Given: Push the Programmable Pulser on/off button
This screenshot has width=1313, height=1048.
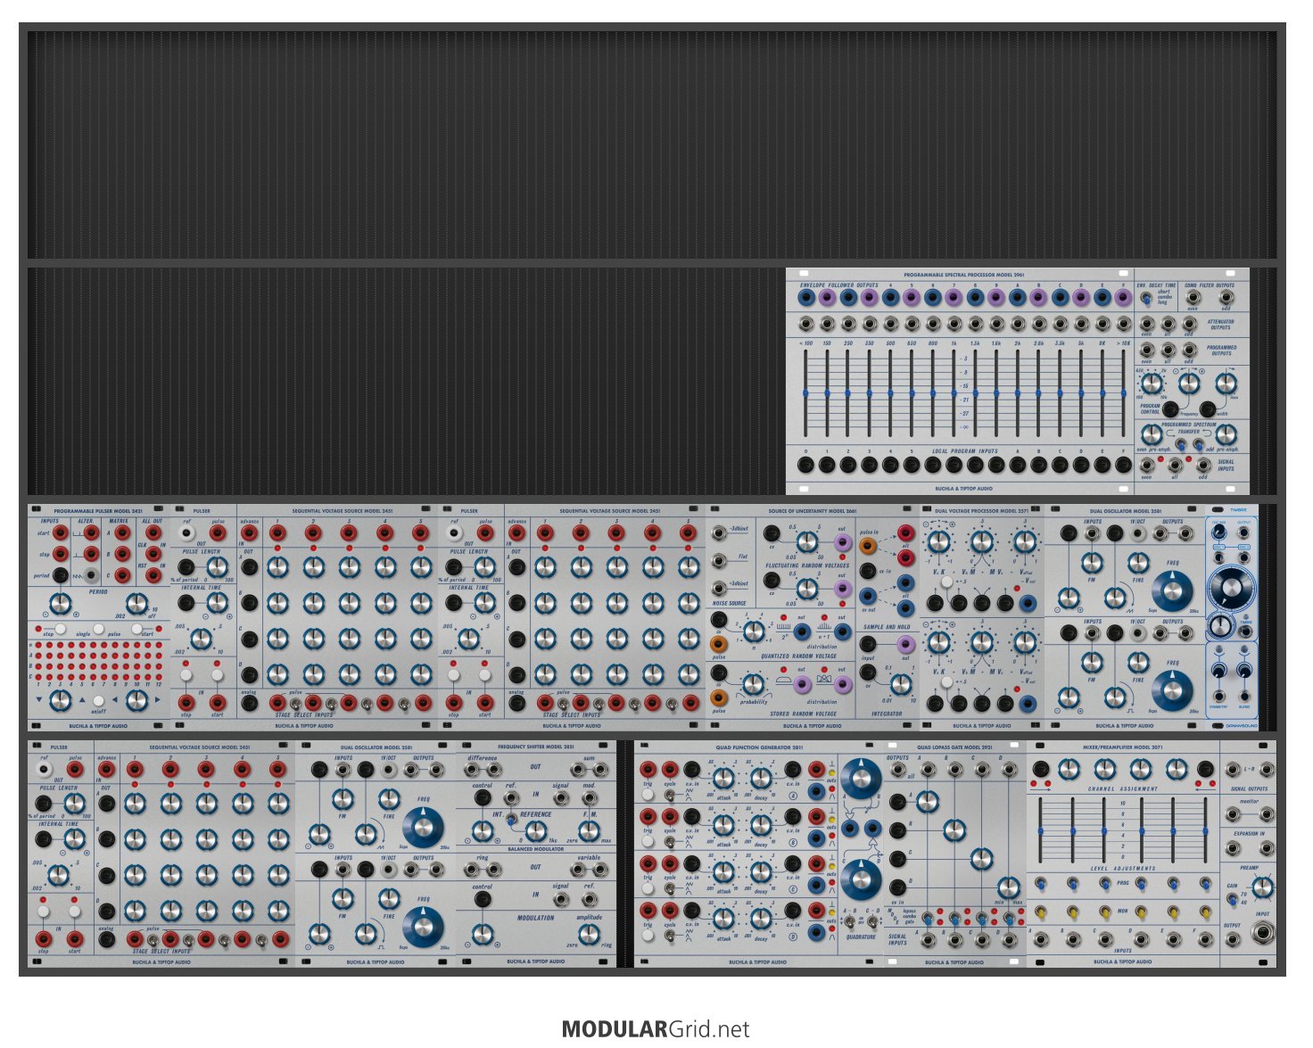Looking at the screenshot, I should [98, 701].
